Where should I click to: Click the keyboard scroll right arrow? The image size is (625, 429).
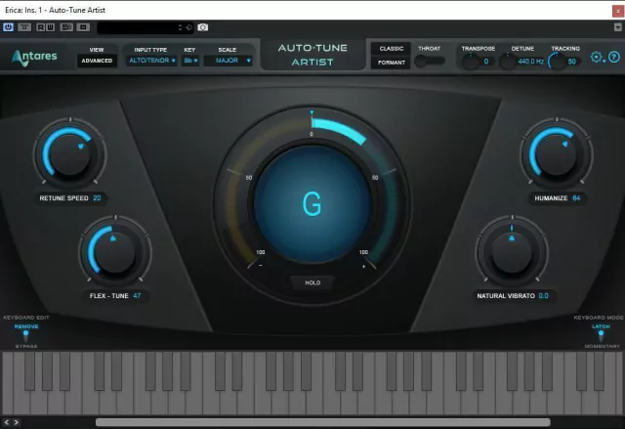(17, 422)
